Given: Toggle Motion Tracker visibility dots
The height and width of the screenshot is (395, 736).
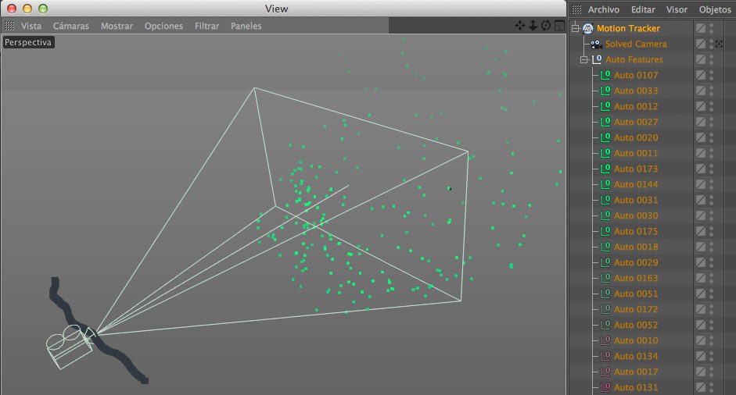Looking at the screenshot, I should 712,29.
